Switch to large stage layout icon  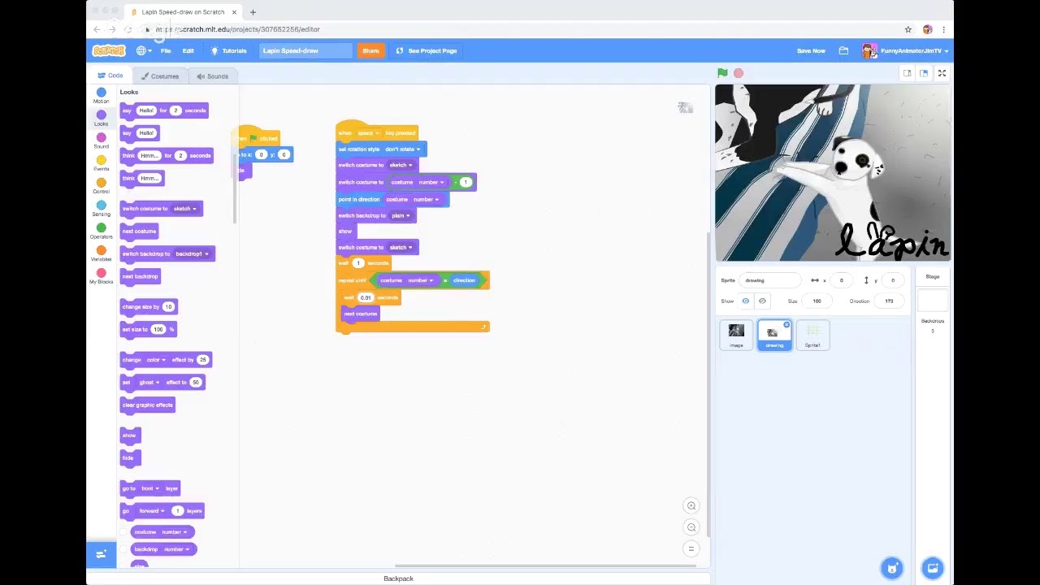[x=924, y=73]
